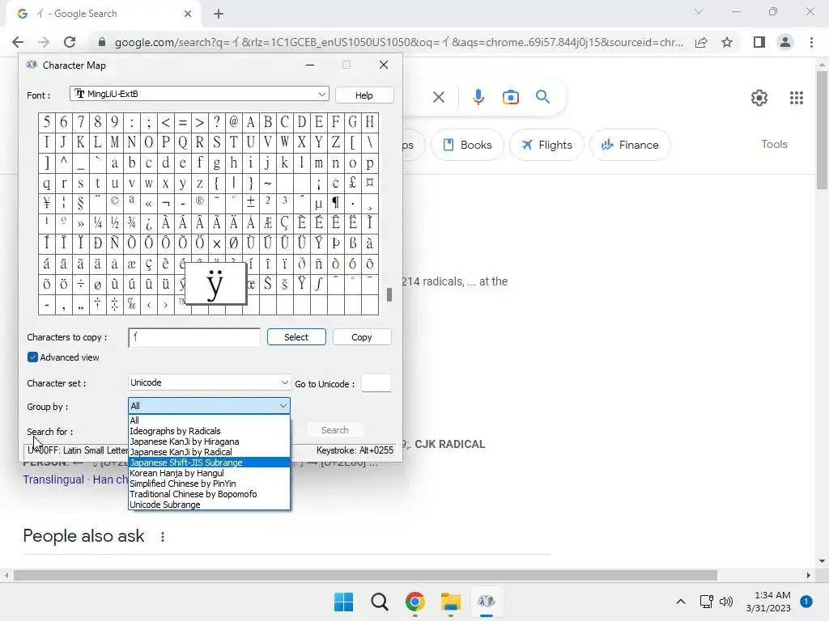829x621 pixels.
Task: Select the @ character in the grid
Action: tap(233, 123)
